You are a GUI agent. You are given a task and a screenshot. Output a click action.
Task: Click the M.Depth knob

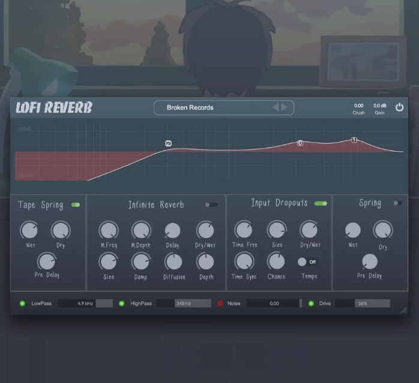tap(141, 230)
